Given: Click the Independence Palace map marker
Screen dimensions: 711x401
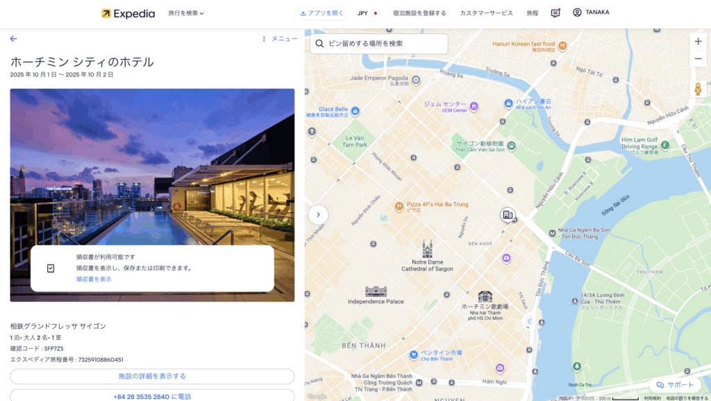Looking at the screenshot, I should pyautogui.click(x=376, y=291).
